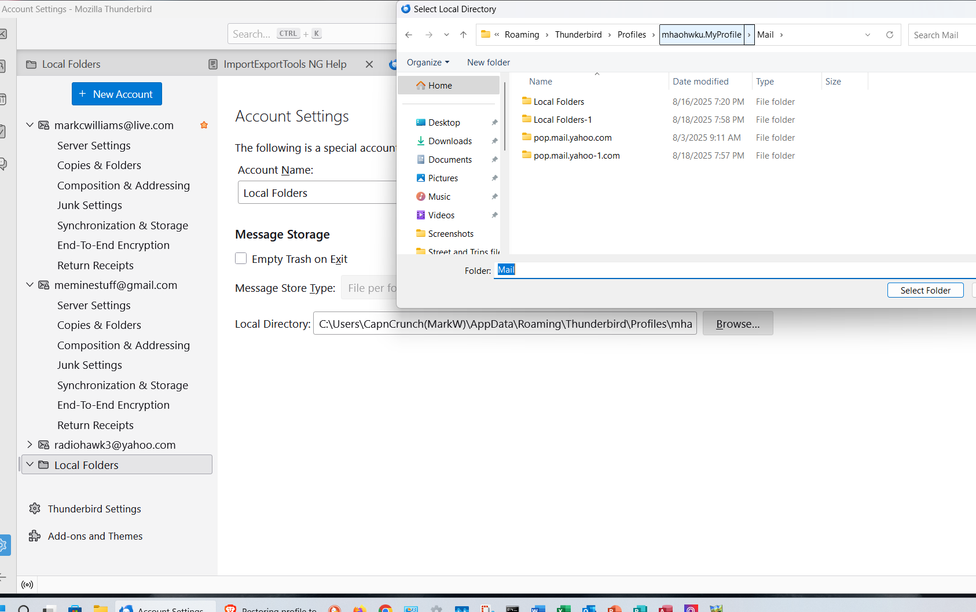Open the address bar history dropdown
This screenshot has width=976, height=612.
coord(867,35)
